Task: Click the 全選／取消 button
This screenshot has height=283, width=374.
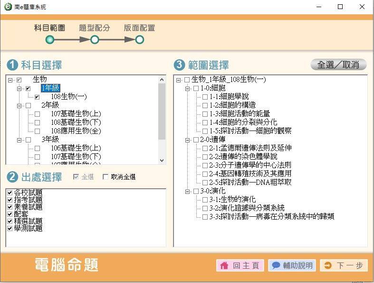Action: point(338,65)
